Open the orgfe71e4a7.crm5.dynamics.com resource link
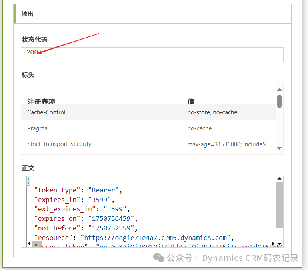 pyautogui.click(x=155, y=238)
